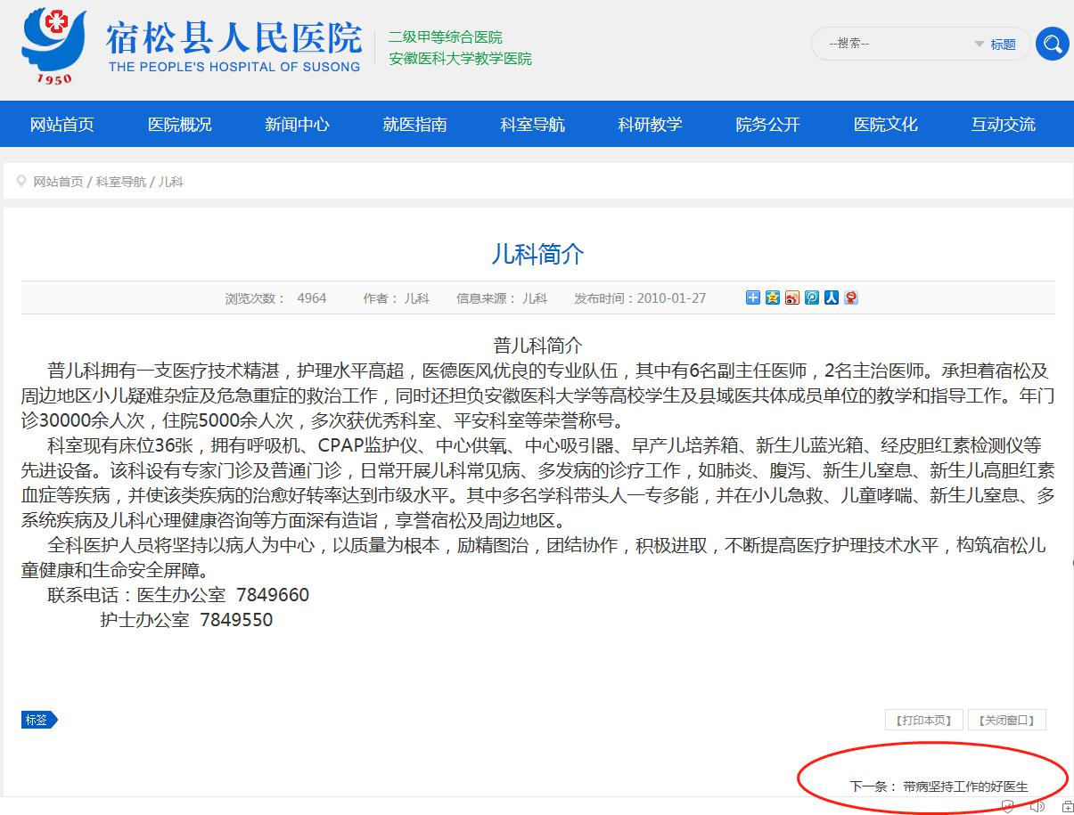Click the nurse's office phone 7849550
The width and height of the screenshot is (1074, 815).
point(236,620)
